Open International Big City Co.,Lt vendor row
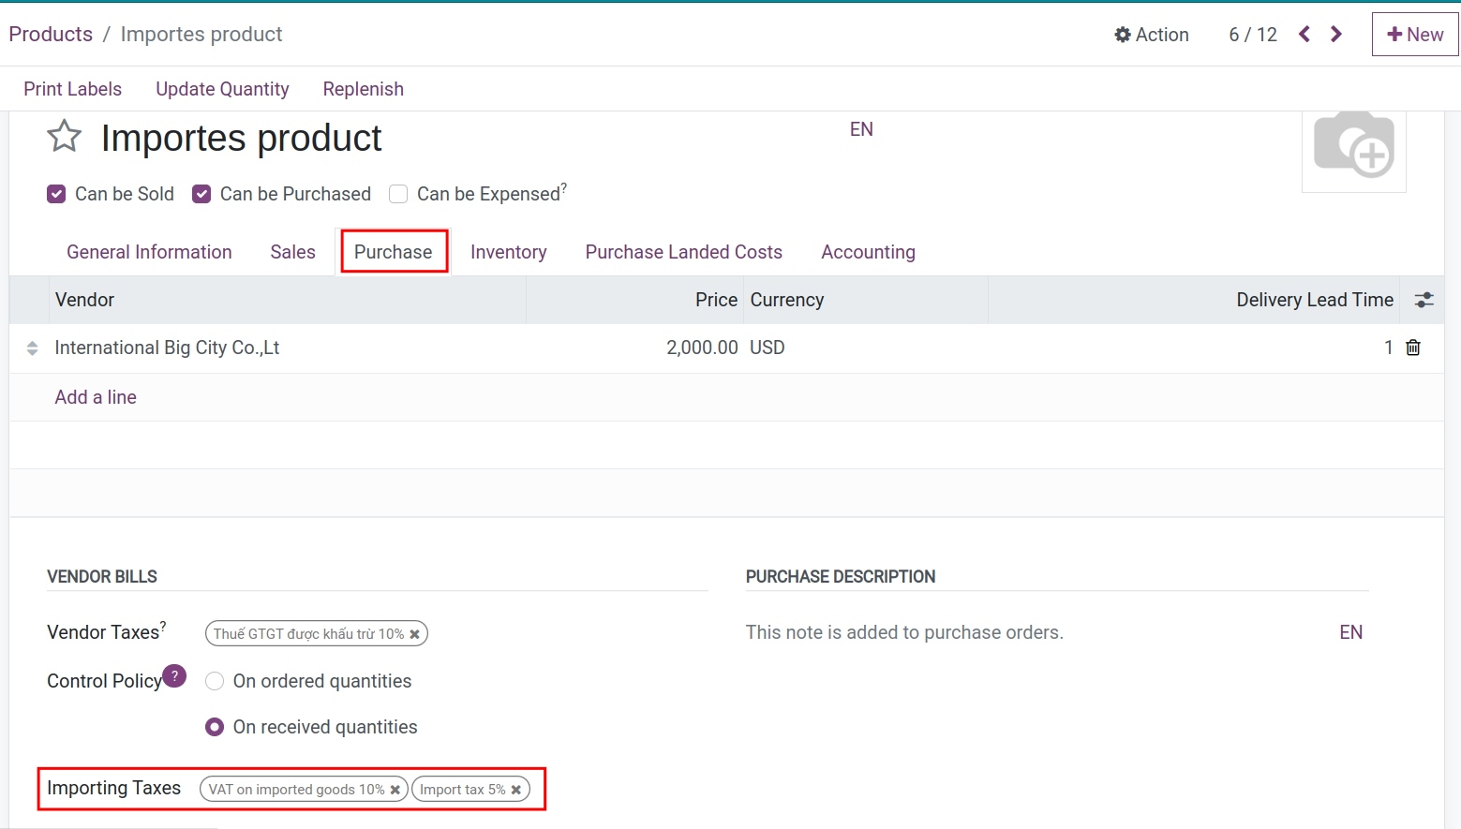Viewport: 1461px width, 829px height. pos(167,348)
